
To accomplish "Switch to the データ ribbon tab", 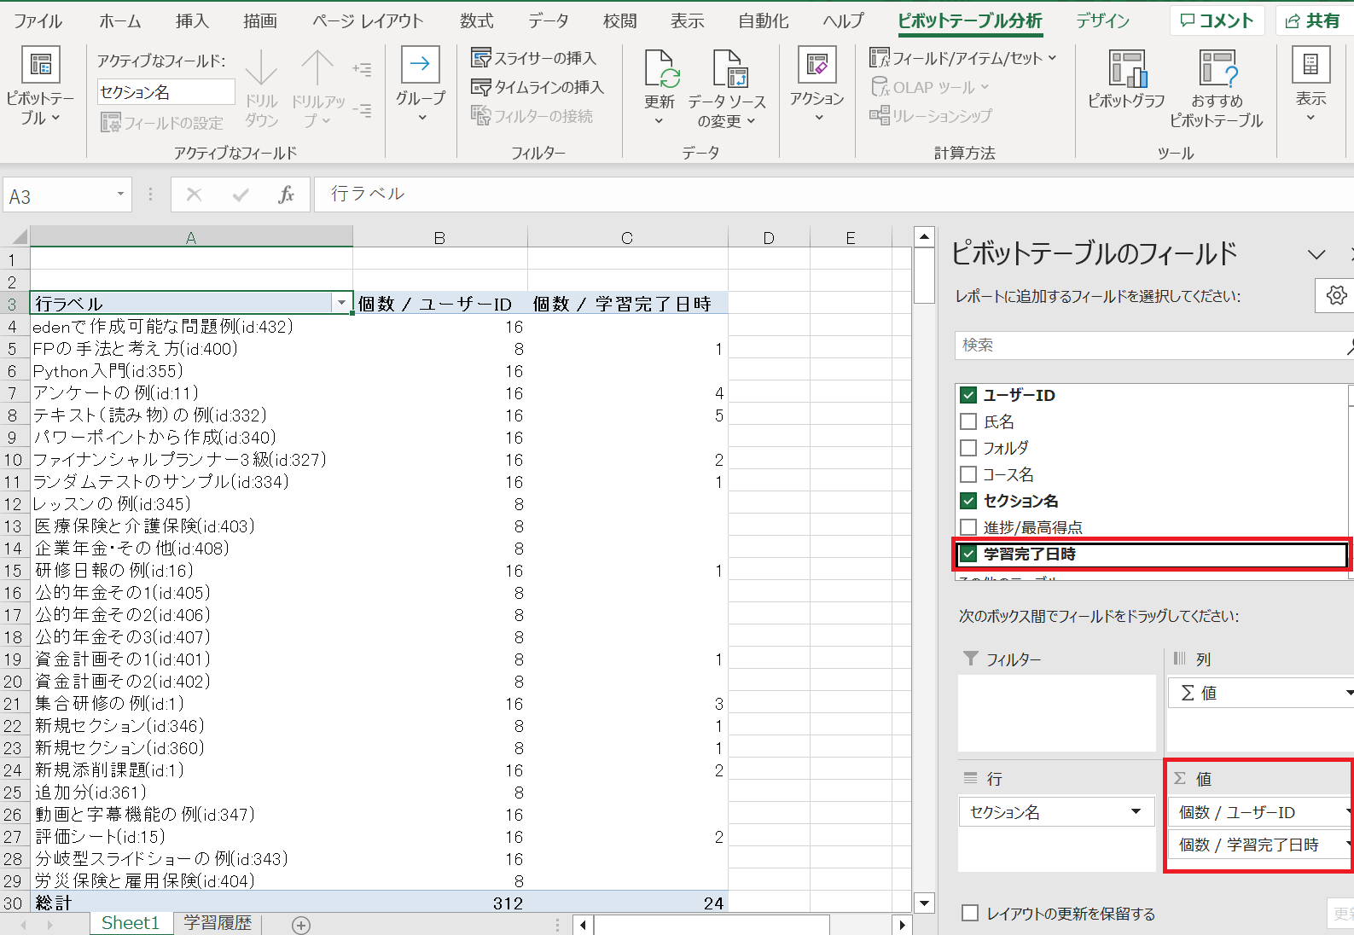I will [x=548, y=20].
